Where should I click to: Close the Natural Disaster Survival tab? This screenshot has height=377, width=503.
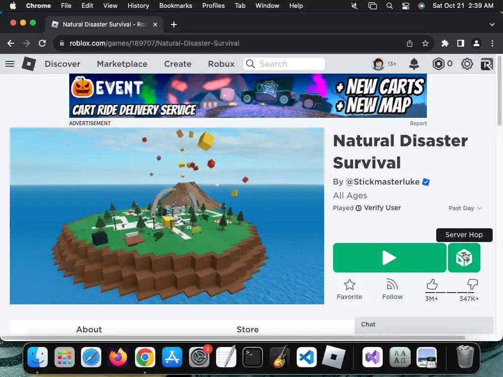click(x=155, y=25)
